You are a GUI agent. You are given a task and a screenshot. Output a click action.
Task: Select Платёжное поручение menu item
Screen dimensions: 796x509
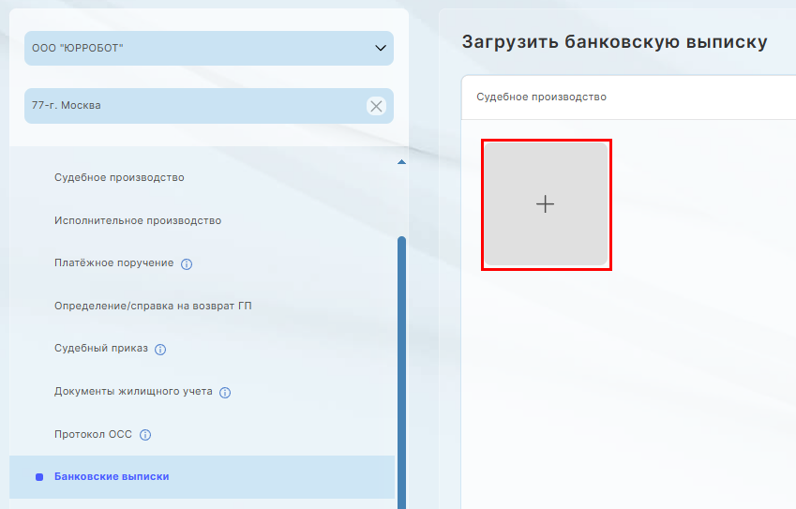[x=113, y=262]
